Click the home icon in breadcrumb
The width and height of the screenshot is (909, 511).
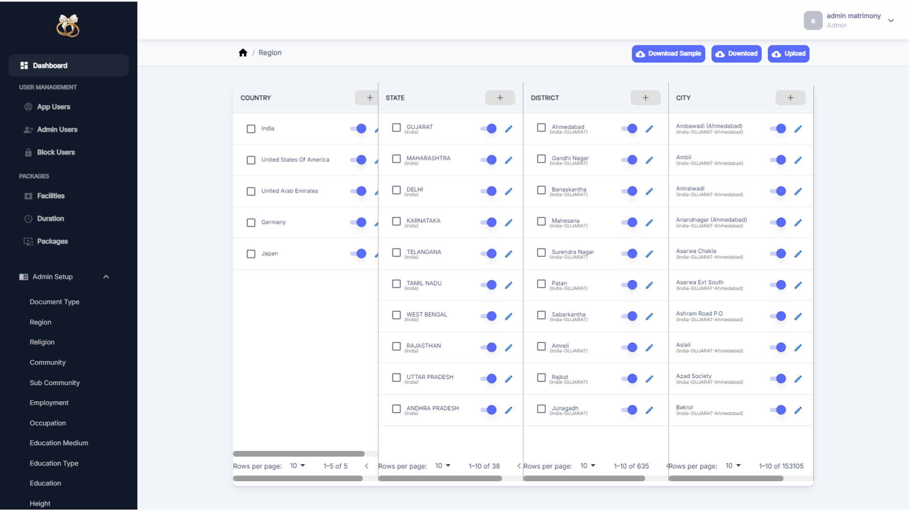[243, 53]
